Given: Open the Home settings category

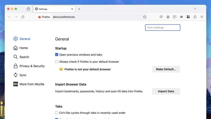Looking at the screenshot, I should 23,48.
